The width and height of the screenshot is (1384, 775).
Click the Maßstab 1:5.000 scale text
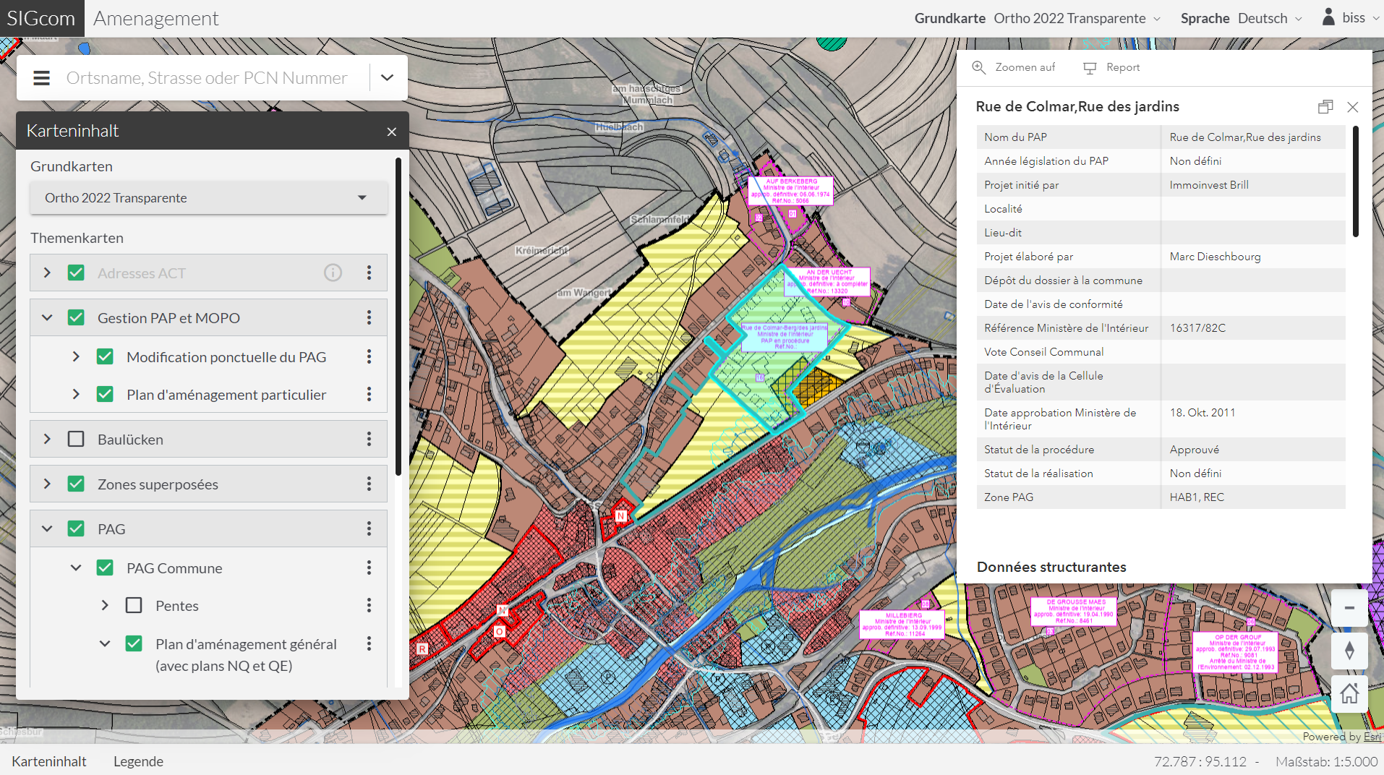(1326, 761)
